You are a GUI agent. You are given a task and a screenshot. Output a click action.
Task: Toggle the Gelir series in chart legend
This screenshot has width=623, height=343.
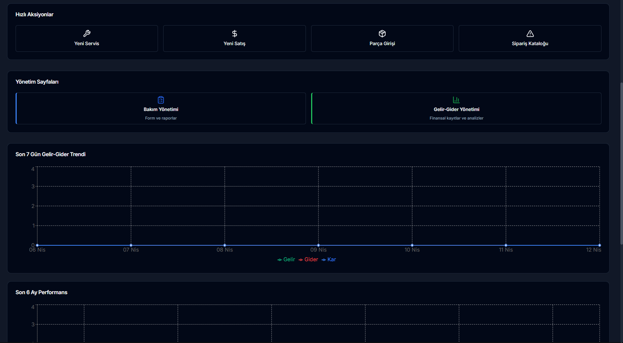286,259
